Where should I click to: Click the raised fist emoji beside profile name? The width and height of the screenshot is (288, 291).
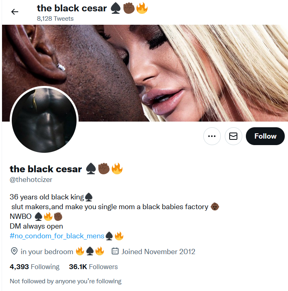pyautogui.click(x=104, y=169)
